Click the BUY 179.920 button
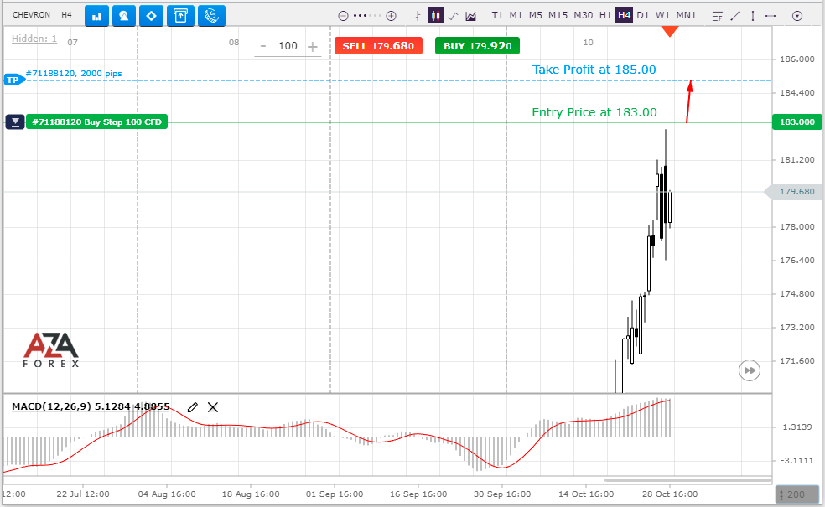Screen dimensions: 825x507 pyautogui.click(x=477, y=46)
